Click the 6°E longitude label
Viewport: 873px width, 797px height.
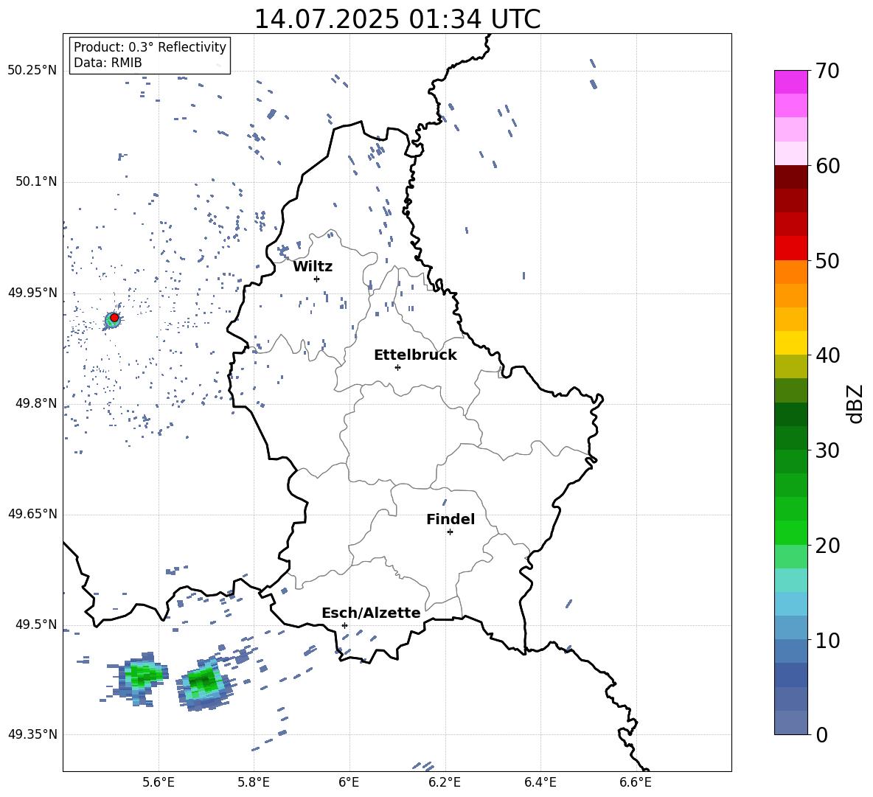349,782
